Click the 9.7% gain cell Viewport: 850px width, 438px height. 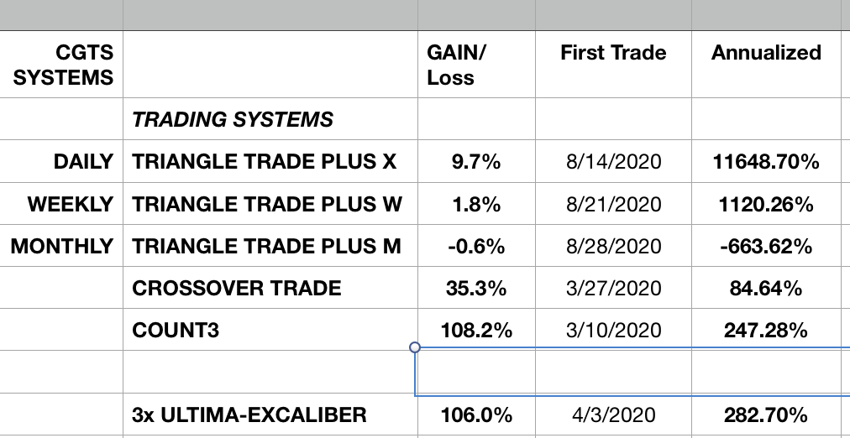pos(475,162)
